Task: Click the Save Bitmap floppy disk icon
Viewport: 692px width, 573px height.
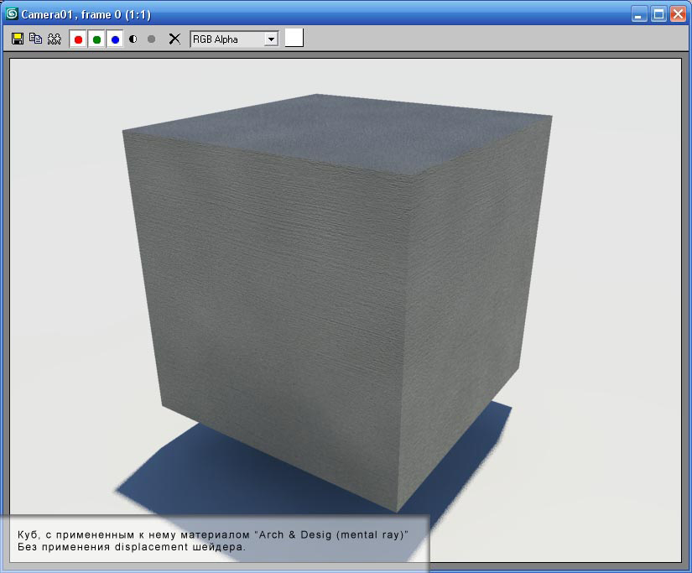Action: [x=18, y=39]
